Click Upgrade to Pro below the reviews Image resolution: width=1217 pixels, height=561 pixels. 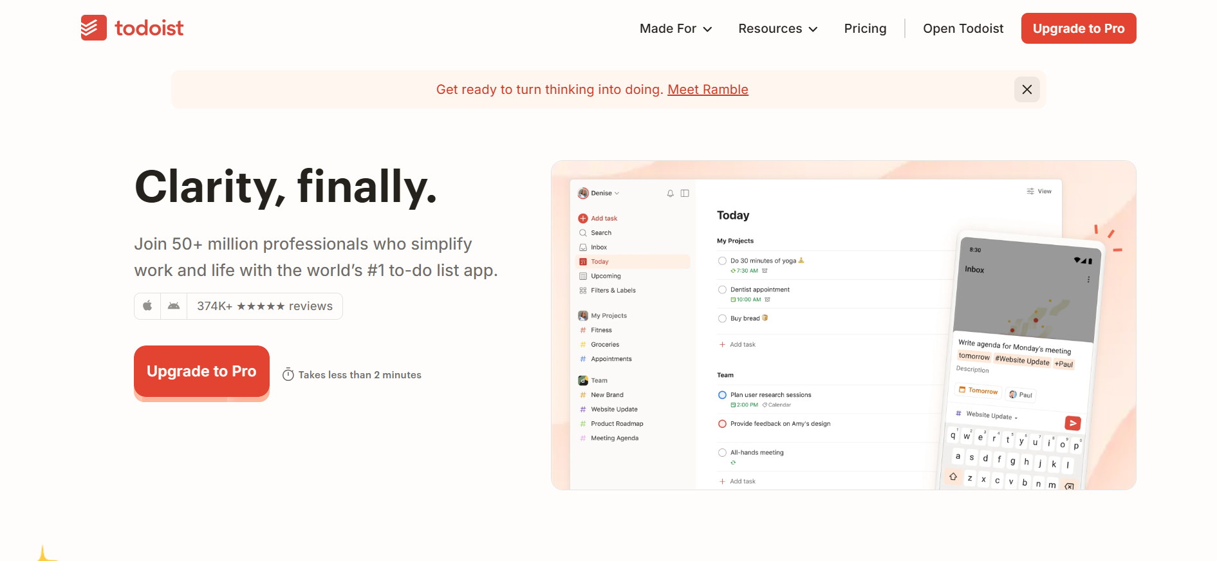coord(201,372)
